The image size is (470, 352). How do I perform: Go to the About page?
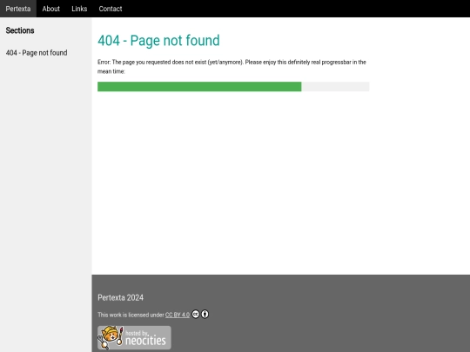click(x=51, y=9)
